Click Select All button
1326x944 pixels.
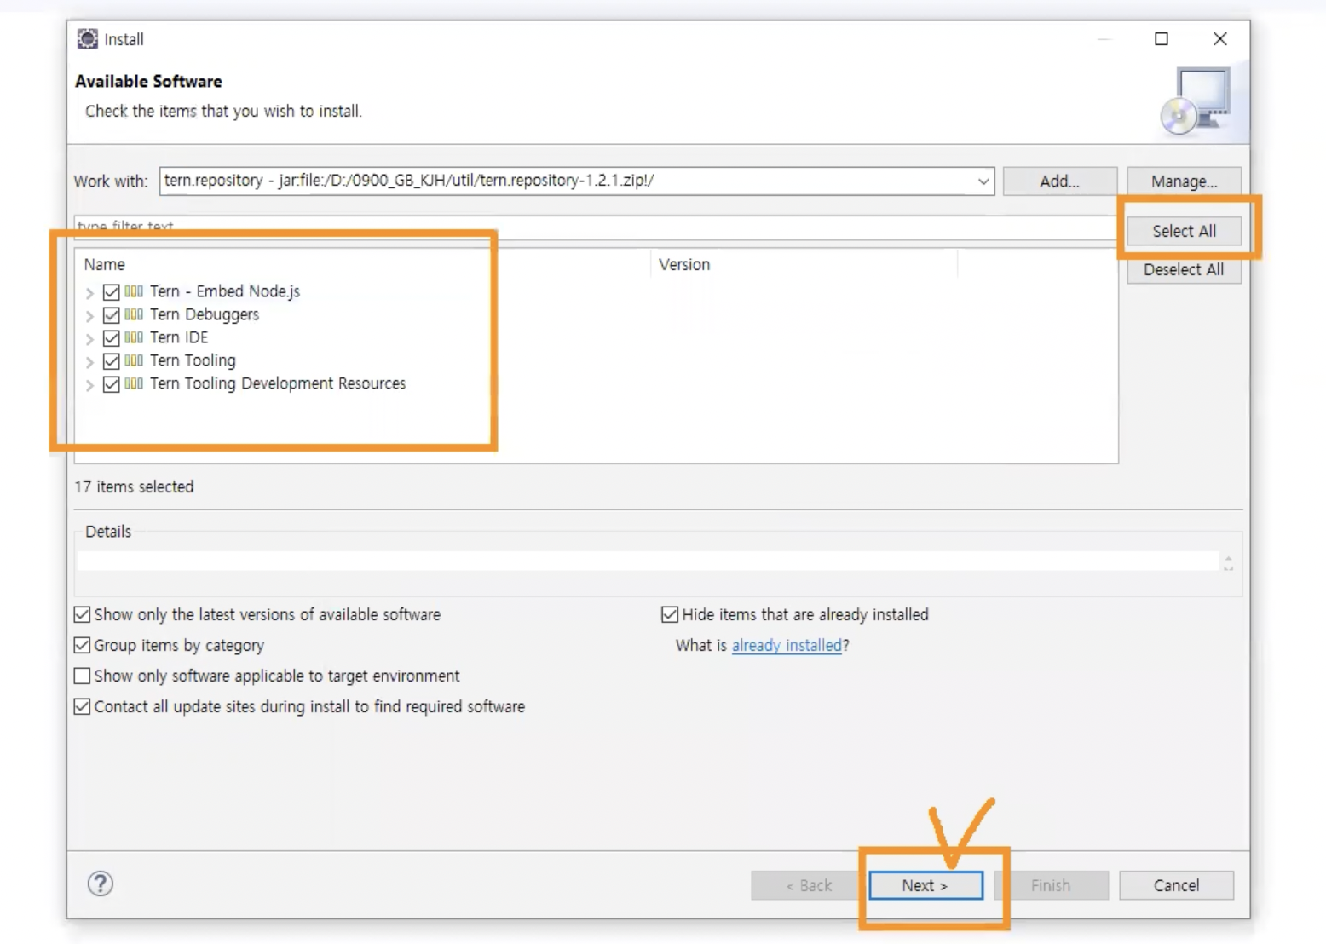point(1184,231)
